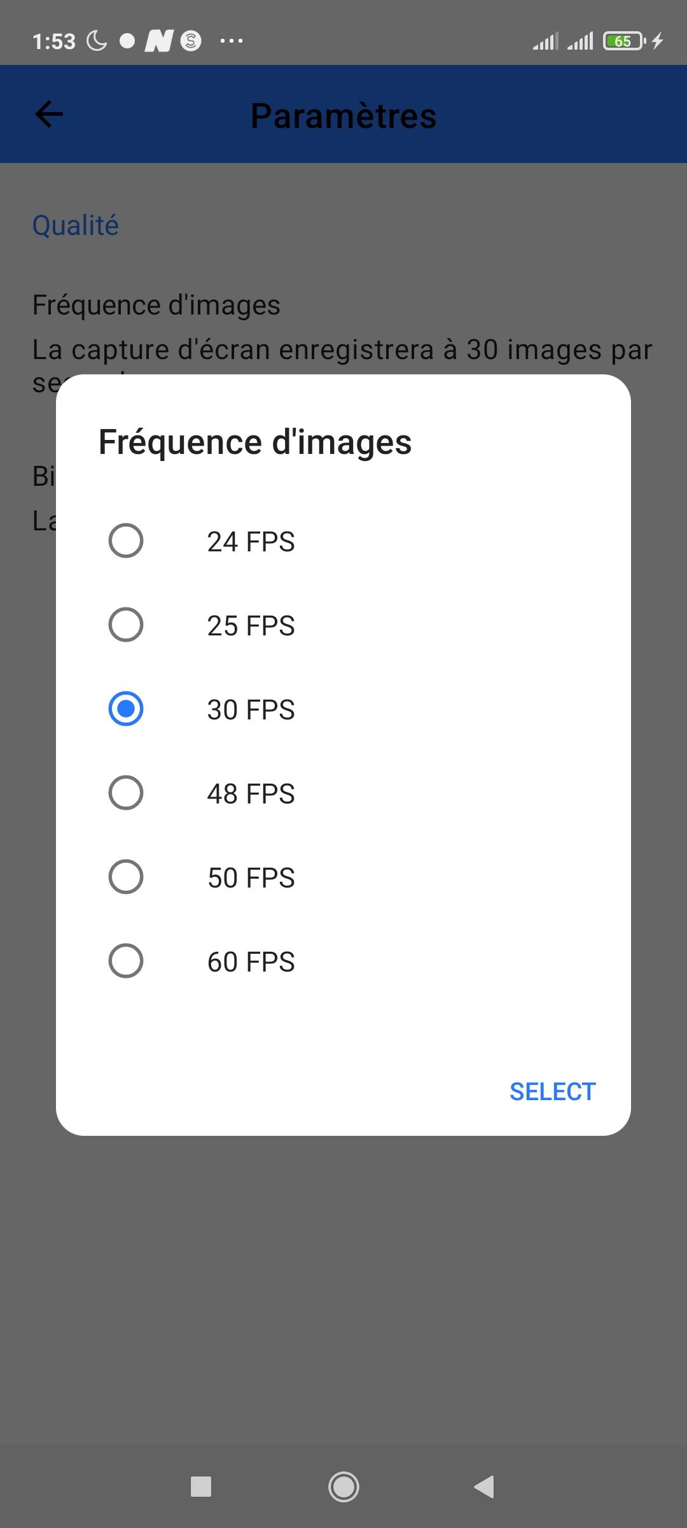Select the 25 FPS radio button
Viewport: 687px width, 1528px height.
[x=126, y=625]
